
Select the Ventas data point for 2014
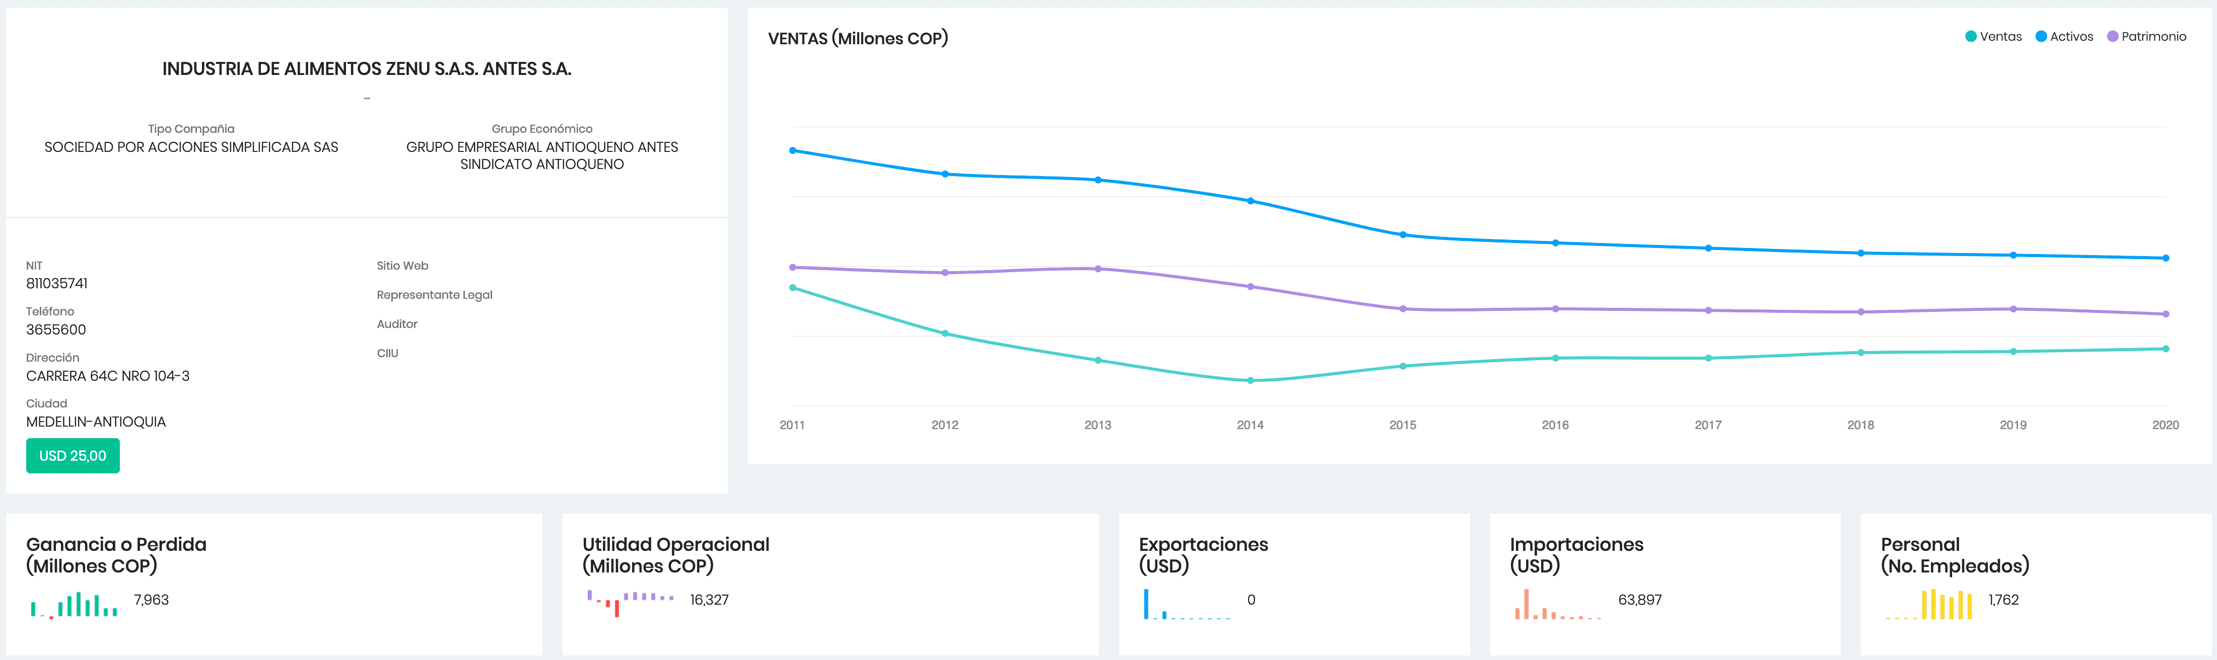pyautogui.click(x=1251, y=380)
